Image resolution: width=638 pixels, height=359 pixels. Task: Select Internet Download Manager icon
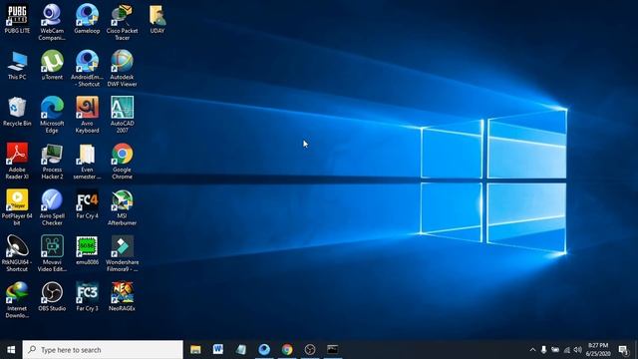click(17, 300)
